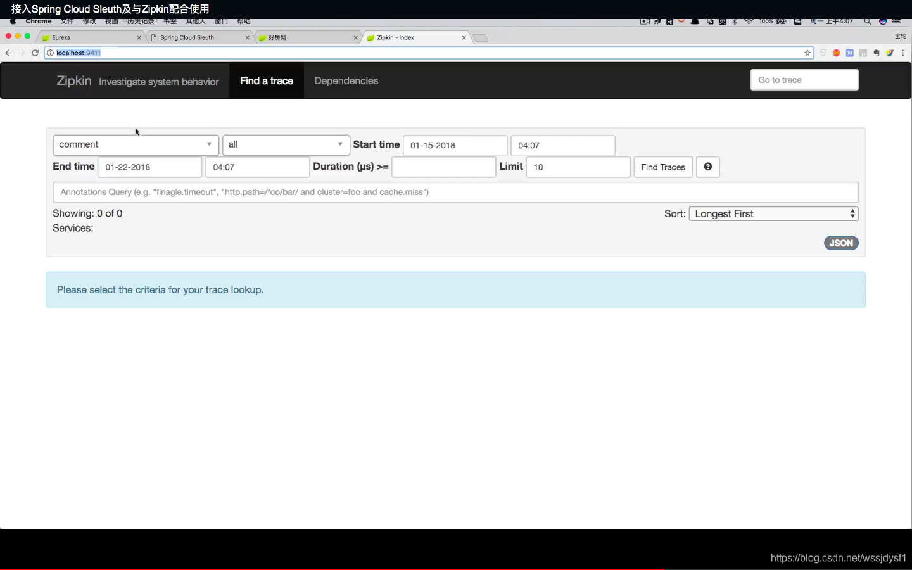Image resolution: width=912 pixels, height=570 pixels.
Task: Open the 文件 menu
Action: tap(67, 21)
